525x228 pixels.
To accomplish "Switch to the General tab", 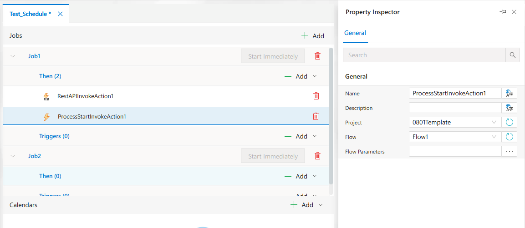I will [x=355, y=33].
